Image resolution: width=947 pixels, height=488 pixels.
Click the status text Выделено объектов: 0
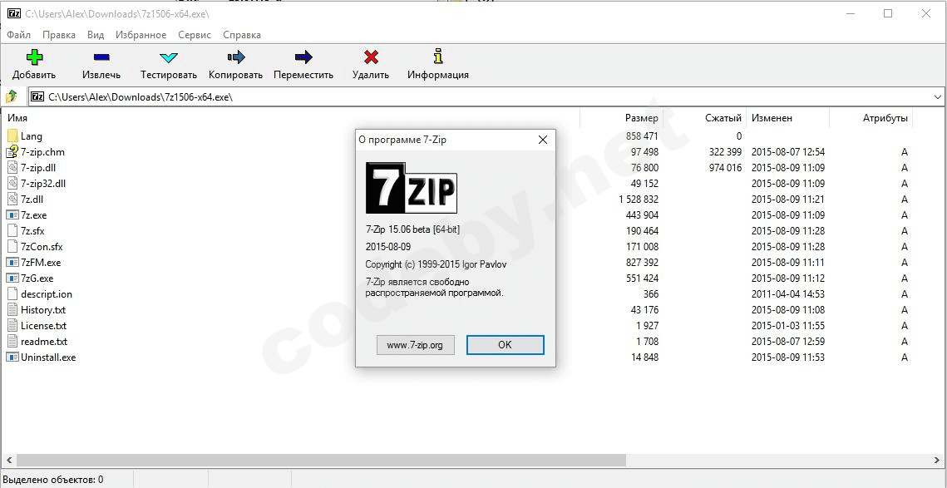pyautogui.click(x=52, y=480)
